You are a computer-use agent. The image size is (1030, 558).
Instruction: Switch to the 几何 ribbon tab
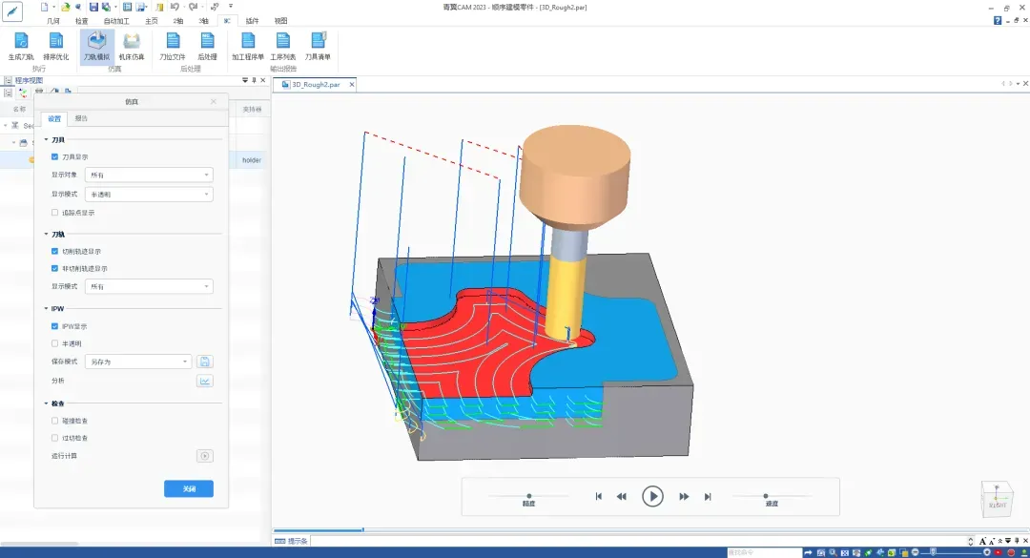[53, 21]
